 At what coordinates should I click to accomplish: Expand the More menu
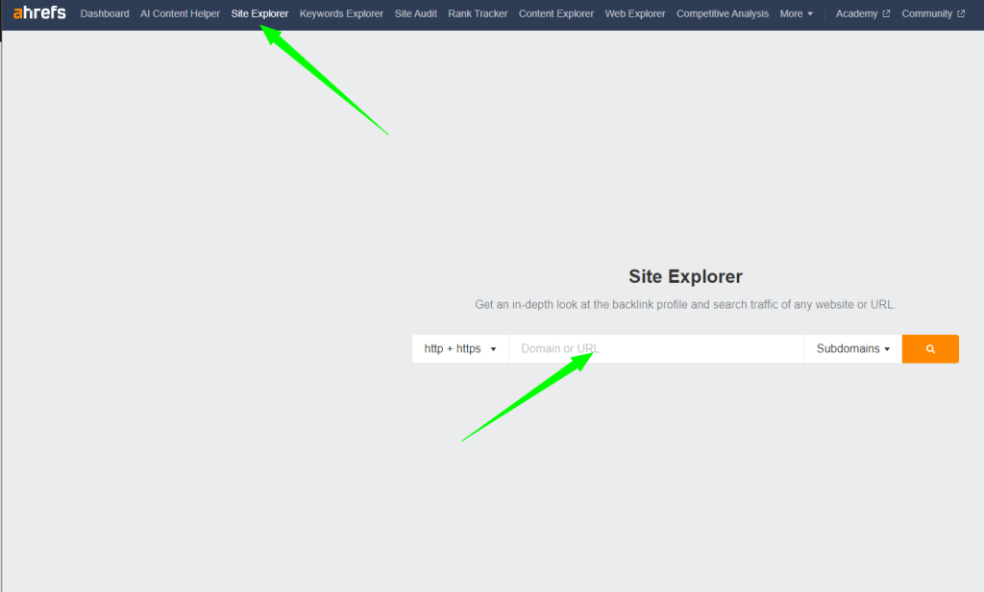[796, 14]
